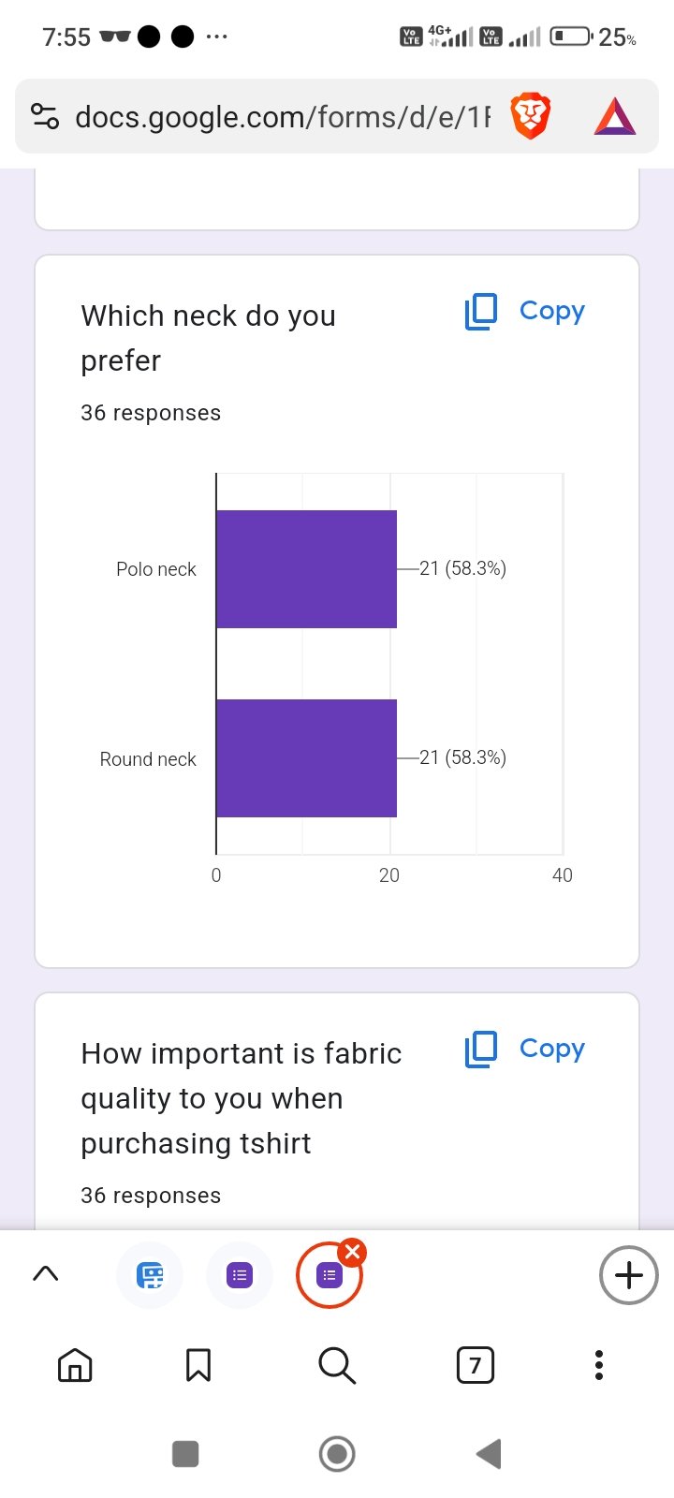Open the bookmarks icon
This screenshot has height=1498, width=674.
point(198,1366)
